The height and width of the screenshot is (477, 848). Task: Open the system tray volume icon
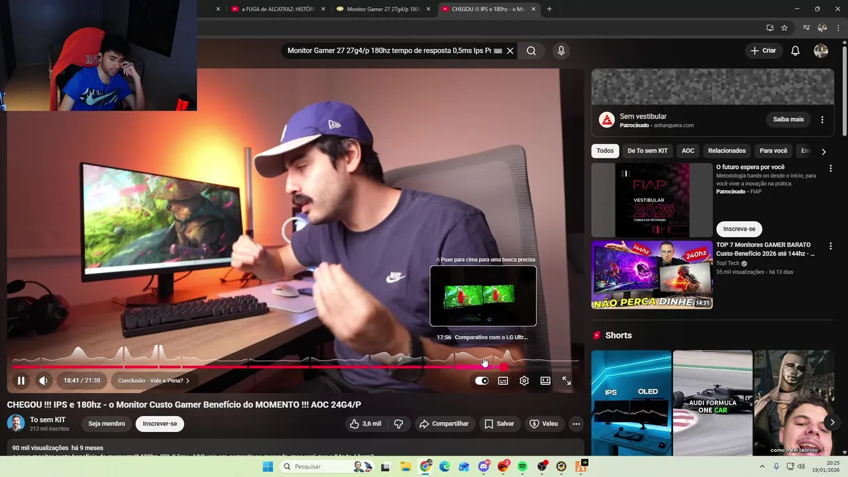click(x=801, y=466)
